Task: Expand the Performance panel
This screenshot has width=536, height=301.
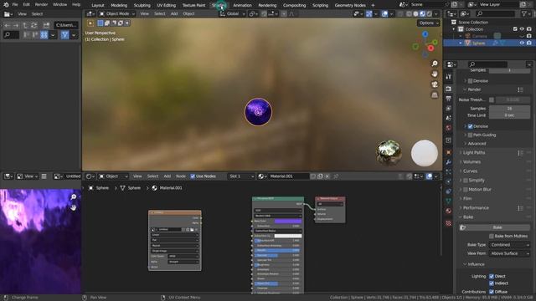Action: click(476, 207)
